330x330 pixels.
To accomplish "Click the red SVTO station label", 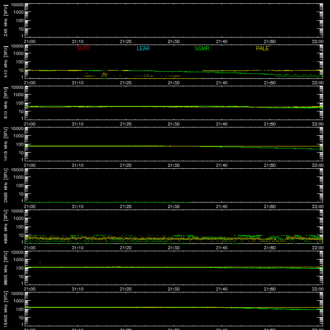I will pyautogui.click(x=84, y=48).
